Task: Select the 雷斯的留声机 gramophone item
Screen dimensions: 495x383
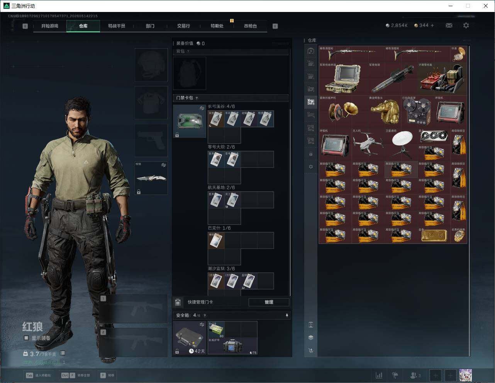Action: pos(343,112)
